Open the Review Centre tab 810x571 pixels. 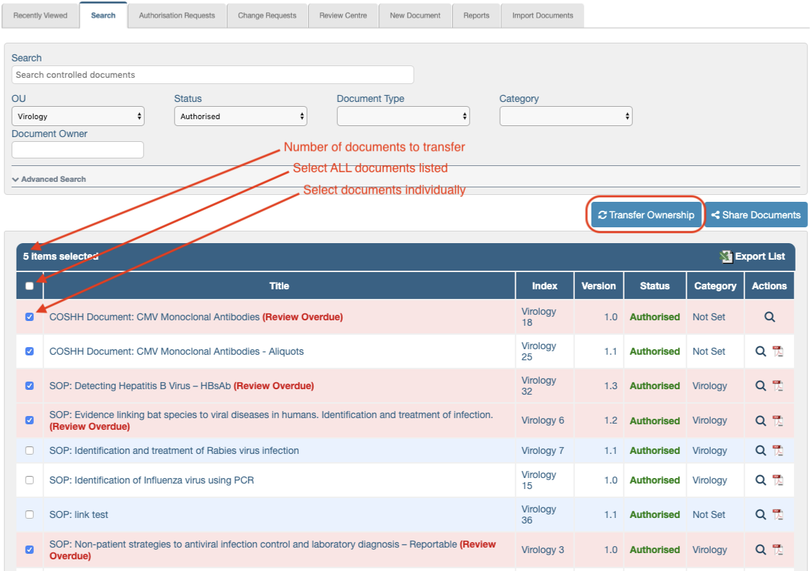click(x=343, y=15)
